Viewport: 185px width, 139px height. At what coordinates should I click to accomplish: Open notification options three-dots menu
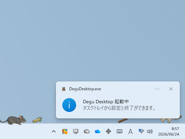(x=157, y=89)
